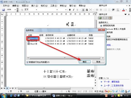Click the character shading A icon

point(87,10)
